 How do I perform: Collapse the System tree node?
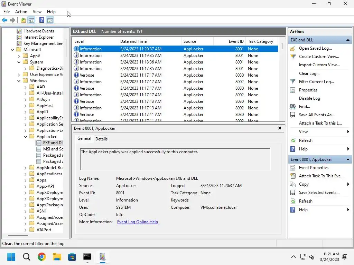pos(19,62)
